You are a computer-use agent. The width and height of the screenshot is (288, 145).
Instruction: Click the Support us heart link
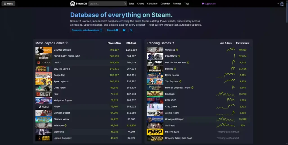[x=209, y=4]
